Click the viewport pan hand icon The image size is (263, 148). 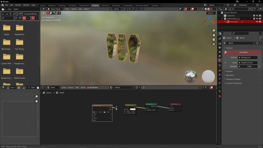[x=214, y=35]
